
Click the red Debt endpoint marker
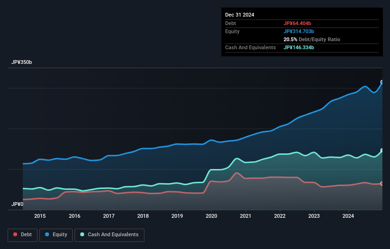(382, 184)
